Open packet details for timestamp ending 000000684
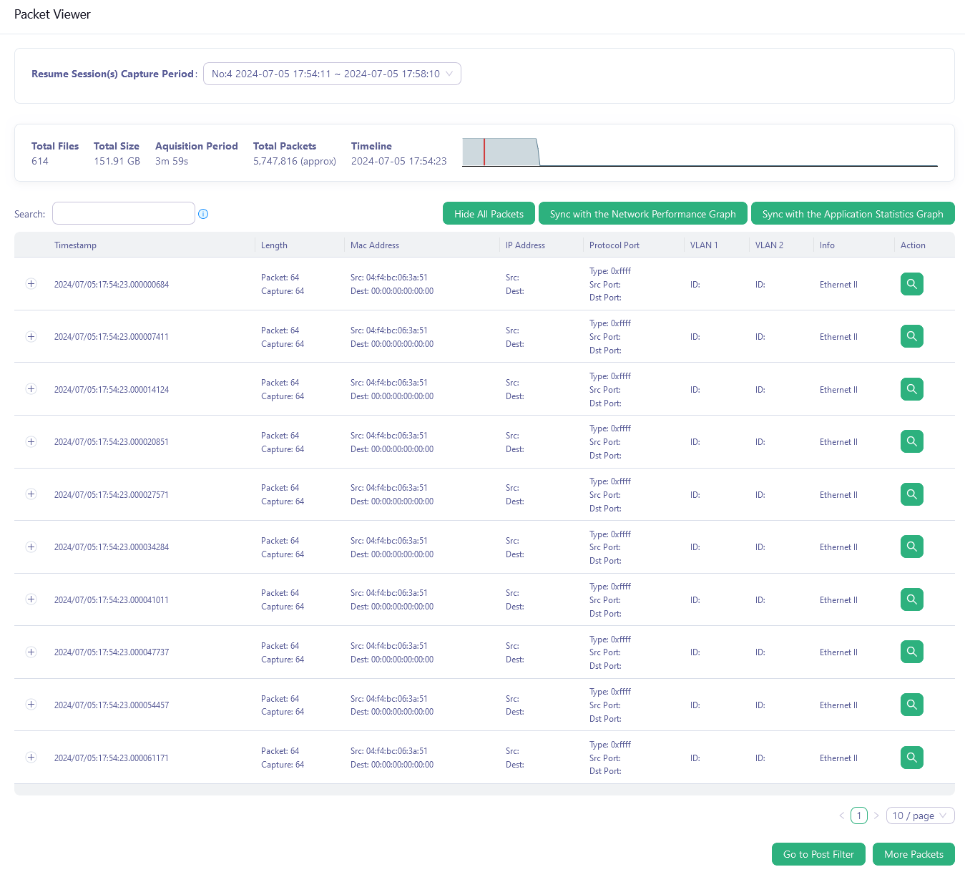Image resolution: width=965 pixels, height=872 pixels. pos(911,284)
